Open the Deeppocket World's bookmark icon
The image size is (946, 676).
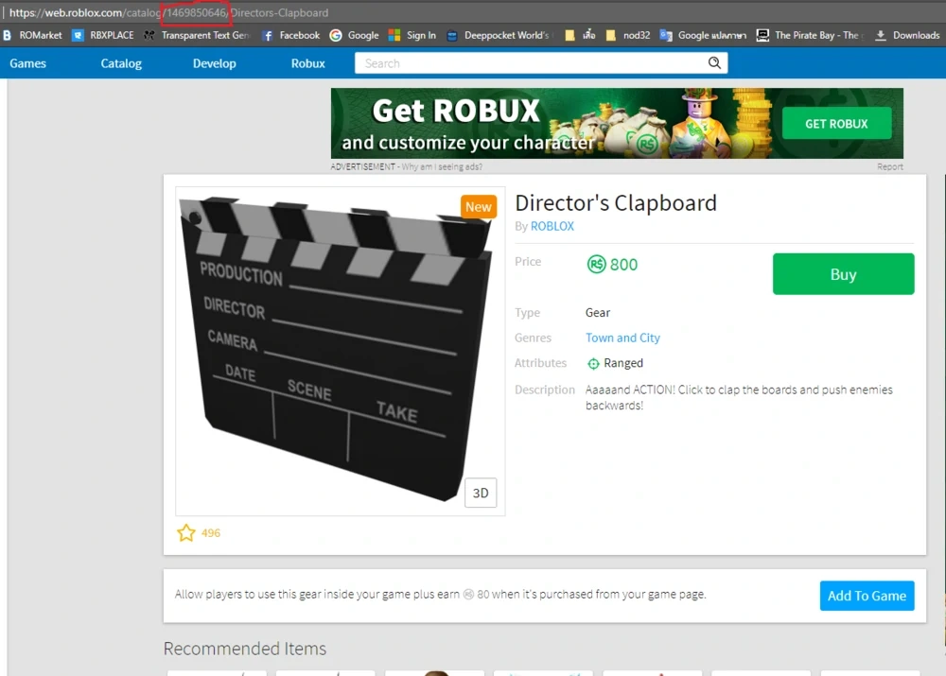(452, 36)
